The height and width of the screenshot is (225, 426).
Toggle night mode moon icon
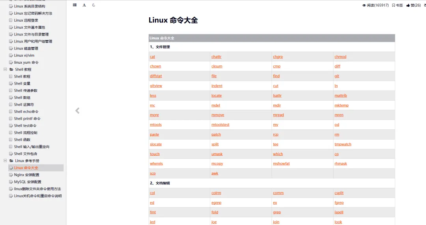(94, 5)
